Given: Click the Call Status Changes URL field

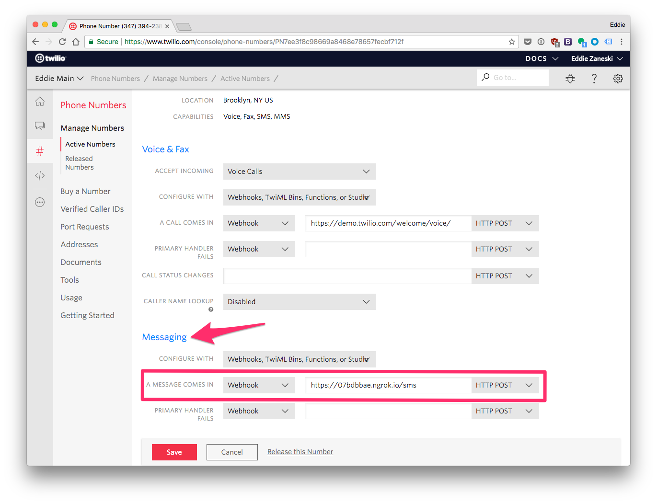Looking at the screenshot, I should (x=347, y=276).
